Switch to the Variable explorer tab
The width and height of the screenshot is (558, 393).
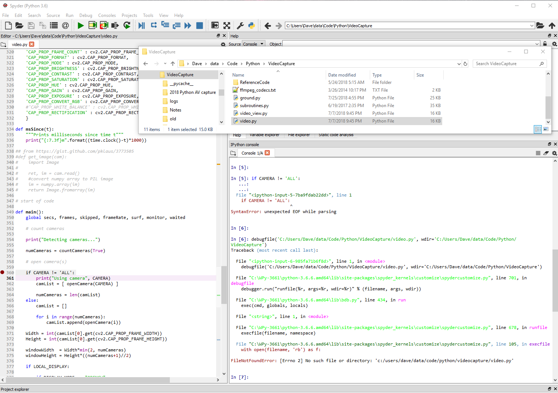click(x=265, y=135)
